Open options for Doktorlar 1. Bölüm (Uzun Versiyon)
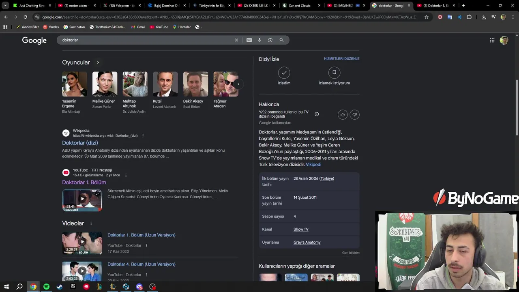This screenshot has height=292, width=519. (146, 246)
